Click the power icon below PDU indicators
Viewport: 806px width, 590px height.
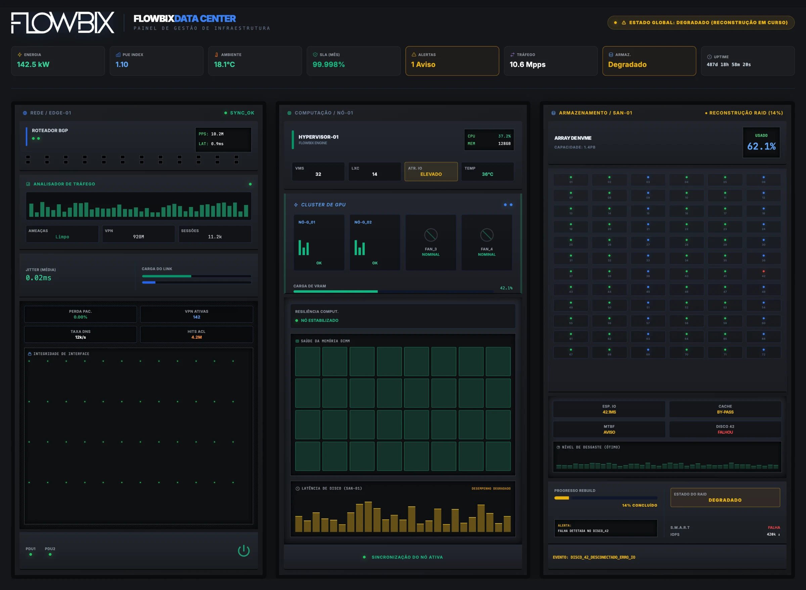click(x=244, y=551)
